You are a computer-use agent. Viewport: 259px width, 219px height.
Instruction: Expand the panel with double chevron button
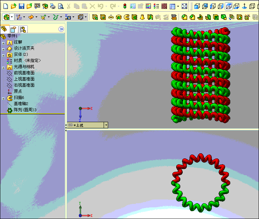pyautogui.click(x=61, y=29)
